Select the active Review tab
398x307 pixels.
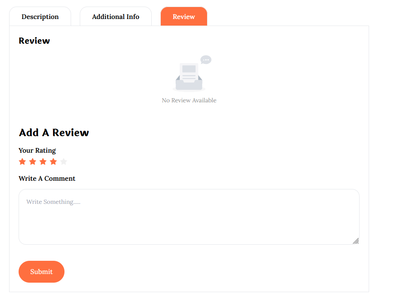184,17
